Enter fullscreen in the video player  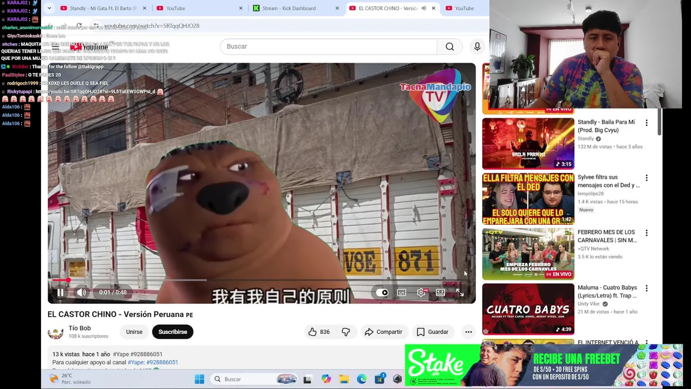coord(460,292)
